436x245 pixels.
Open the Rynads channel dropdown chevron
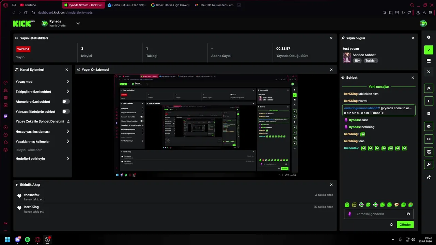[78, 23]
